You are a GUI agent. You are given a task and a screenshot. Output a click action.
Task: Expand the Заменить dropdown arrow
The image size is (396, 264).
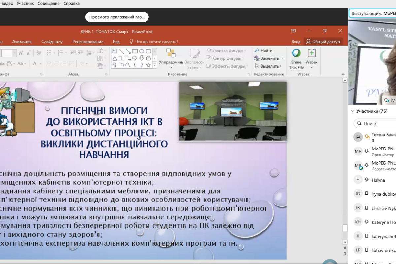pyautogui.click(x=283, y=58)
